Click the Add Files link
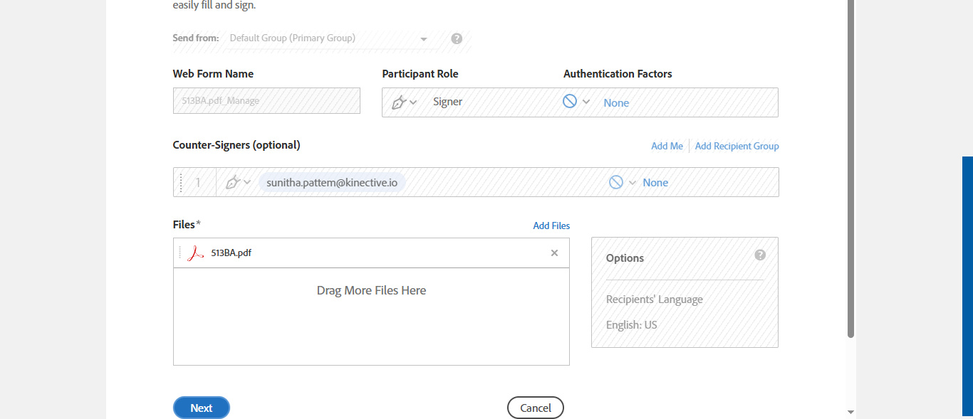973x419 pixels. 551,226
